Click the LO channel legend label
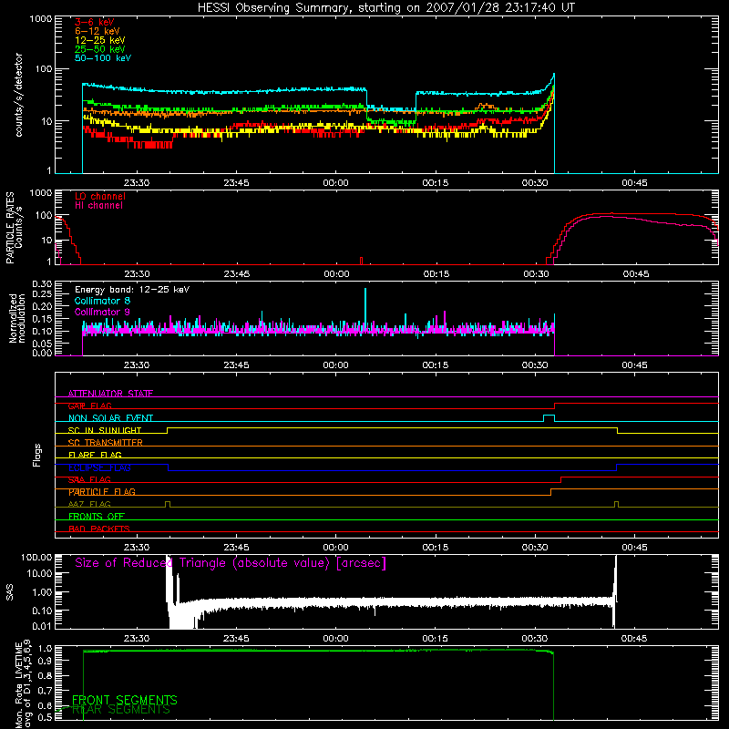Screen dimensions: 729x729 point(100,196)
